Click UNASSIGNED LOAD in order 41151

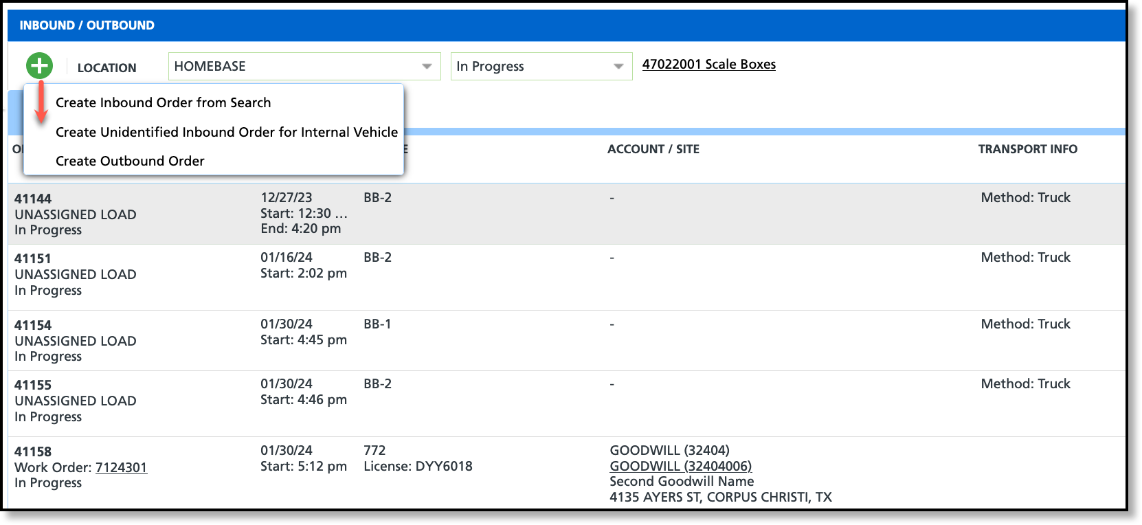coord(76,274)
